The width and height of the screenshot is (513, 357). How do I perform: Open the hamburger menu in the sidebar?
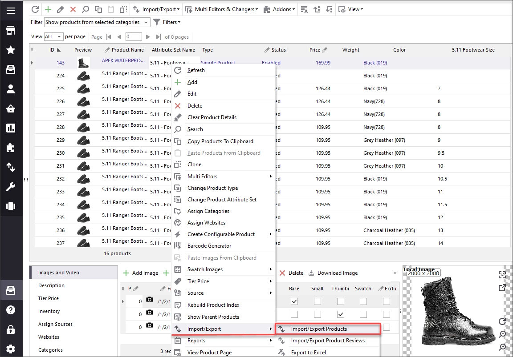click(x=11, y=11)
